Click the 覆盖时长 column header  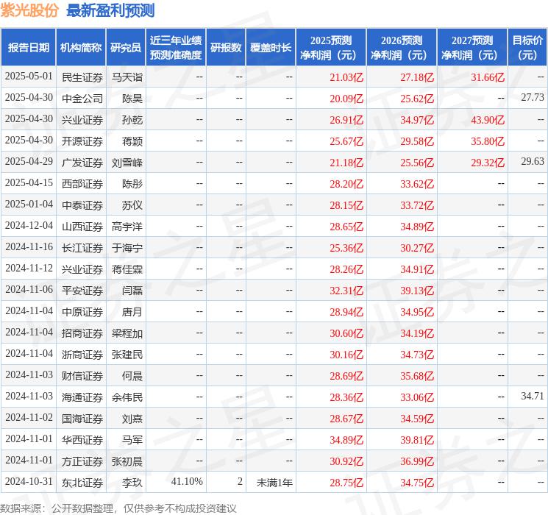pos(271,48)
